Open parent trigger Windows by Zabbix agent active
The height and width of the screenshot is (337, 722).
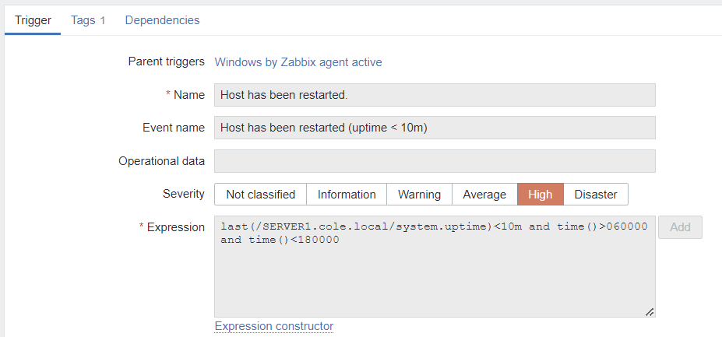pyautogui.click(x=298, y=62)
